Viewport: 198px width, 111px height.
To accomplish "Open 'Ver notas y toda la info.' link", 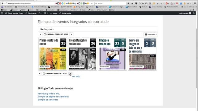I will [x=49, y=94].
